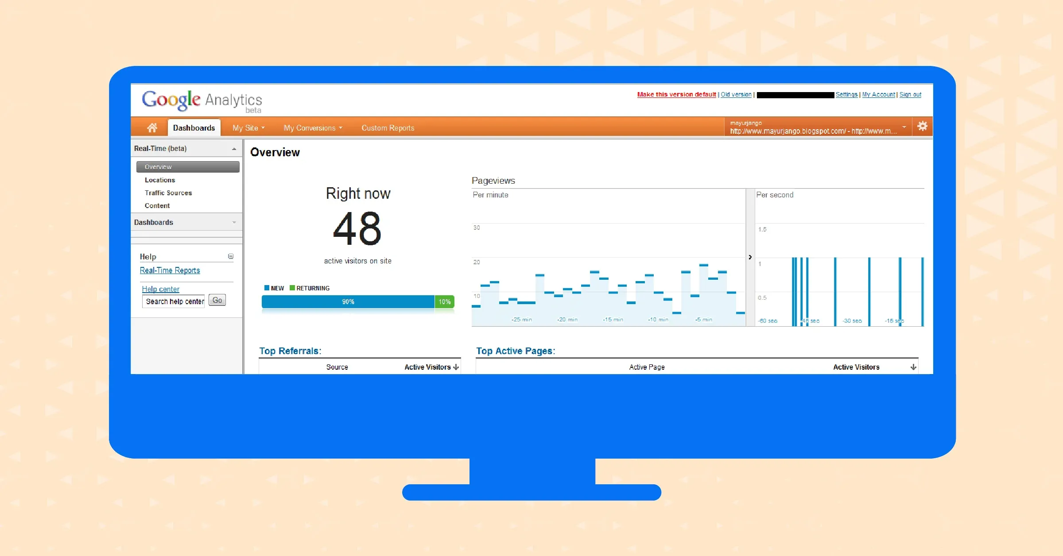Click the Top Referrals heading
The width and height of the screenshot is (1063, 556).
[290, 351]
